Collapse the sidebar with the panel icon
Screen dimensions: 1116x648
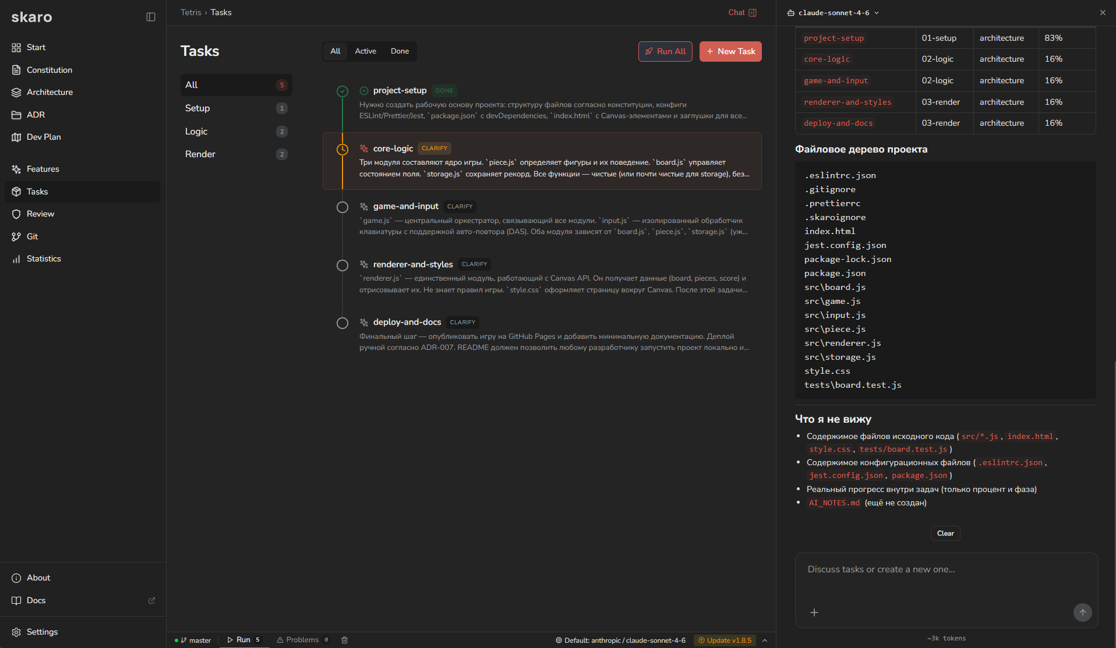151,17
